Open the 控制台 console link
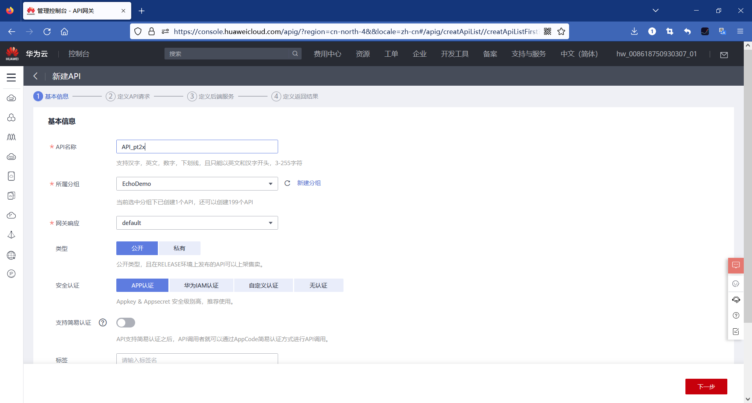752x403 pixels. click(79, 54)
